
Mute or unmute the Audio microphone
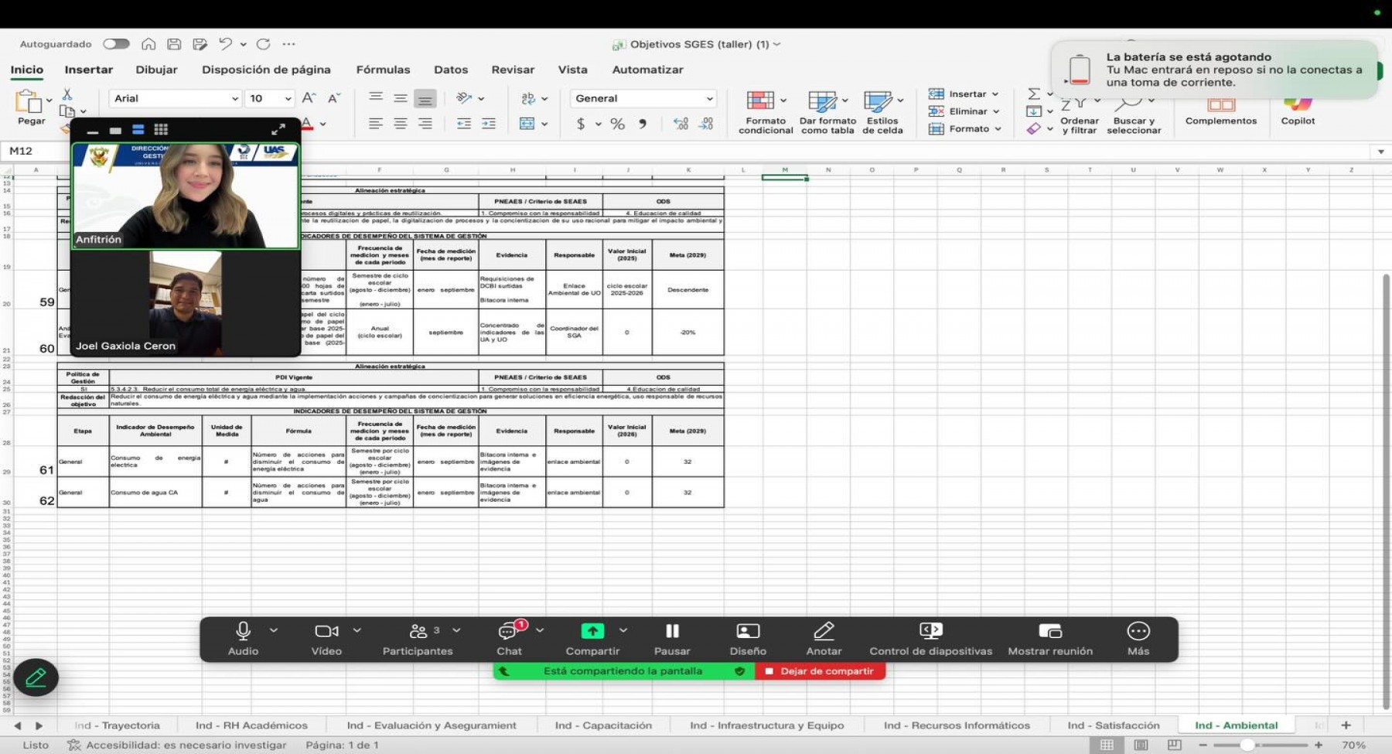243,632
